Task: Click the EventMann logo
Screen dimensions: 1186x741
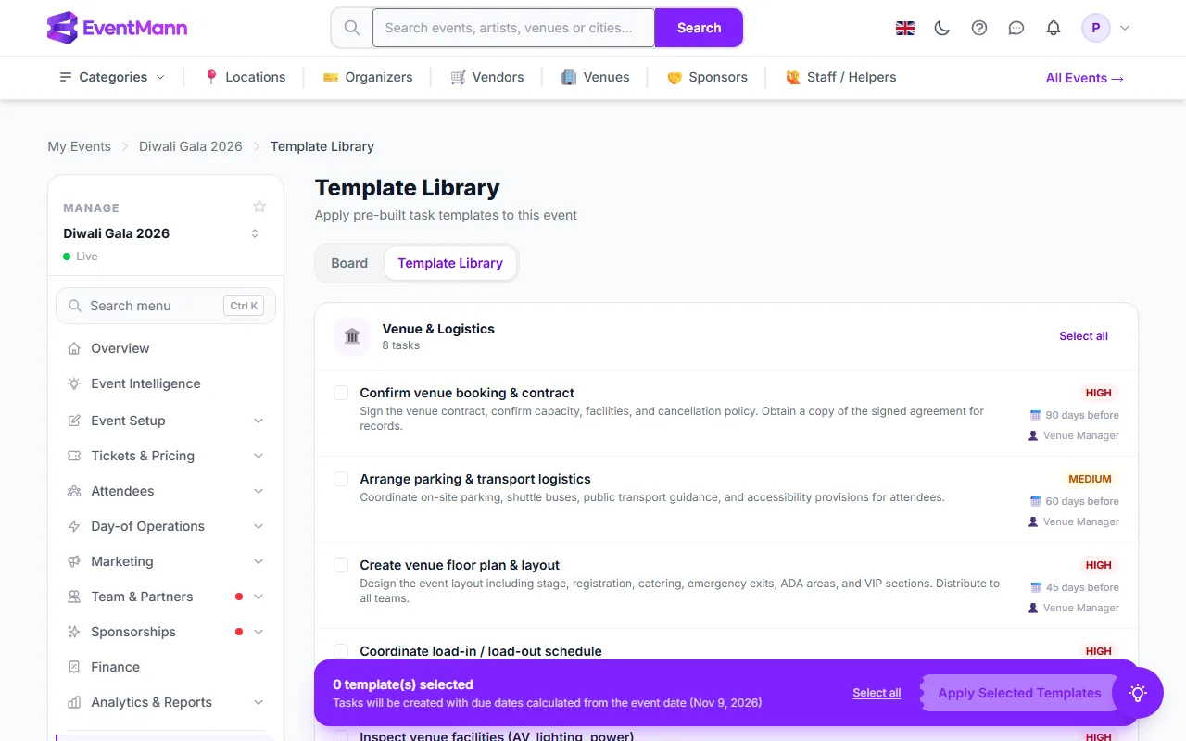Action: 117,28
